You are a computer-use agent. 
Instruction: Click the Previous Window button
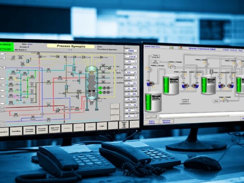pyautogui.click(x=166, y=120)
